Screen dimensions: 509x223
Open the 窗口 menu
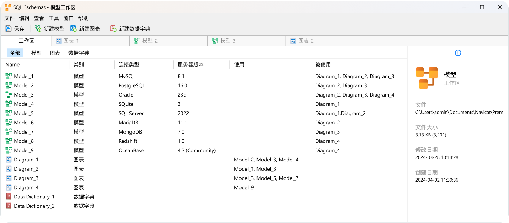68,18
